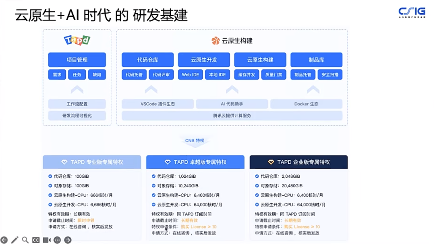
Task: Select the pen annotation tool
Action: coord(15,240)
